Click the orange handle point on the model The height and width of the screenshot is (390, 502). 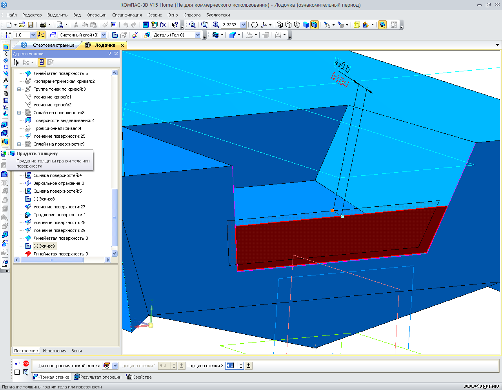(332, 210)
